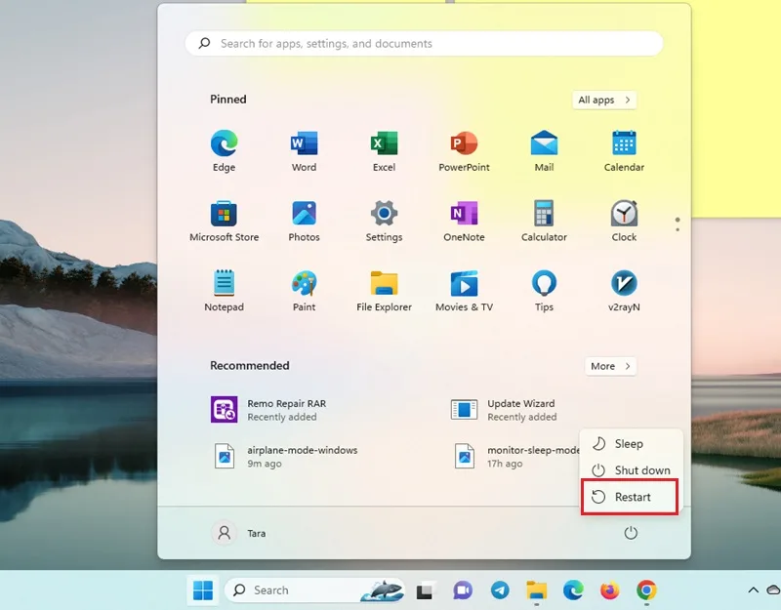Open the Chat taskbar icon
The height and width of the screenshot is (610, 781).
click(x=462, y=590)
